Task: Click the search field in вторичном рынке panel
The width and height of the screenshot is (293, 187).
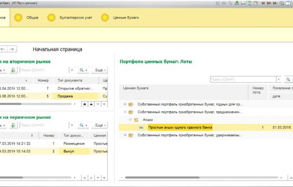Action: click(x=44, y=70)
